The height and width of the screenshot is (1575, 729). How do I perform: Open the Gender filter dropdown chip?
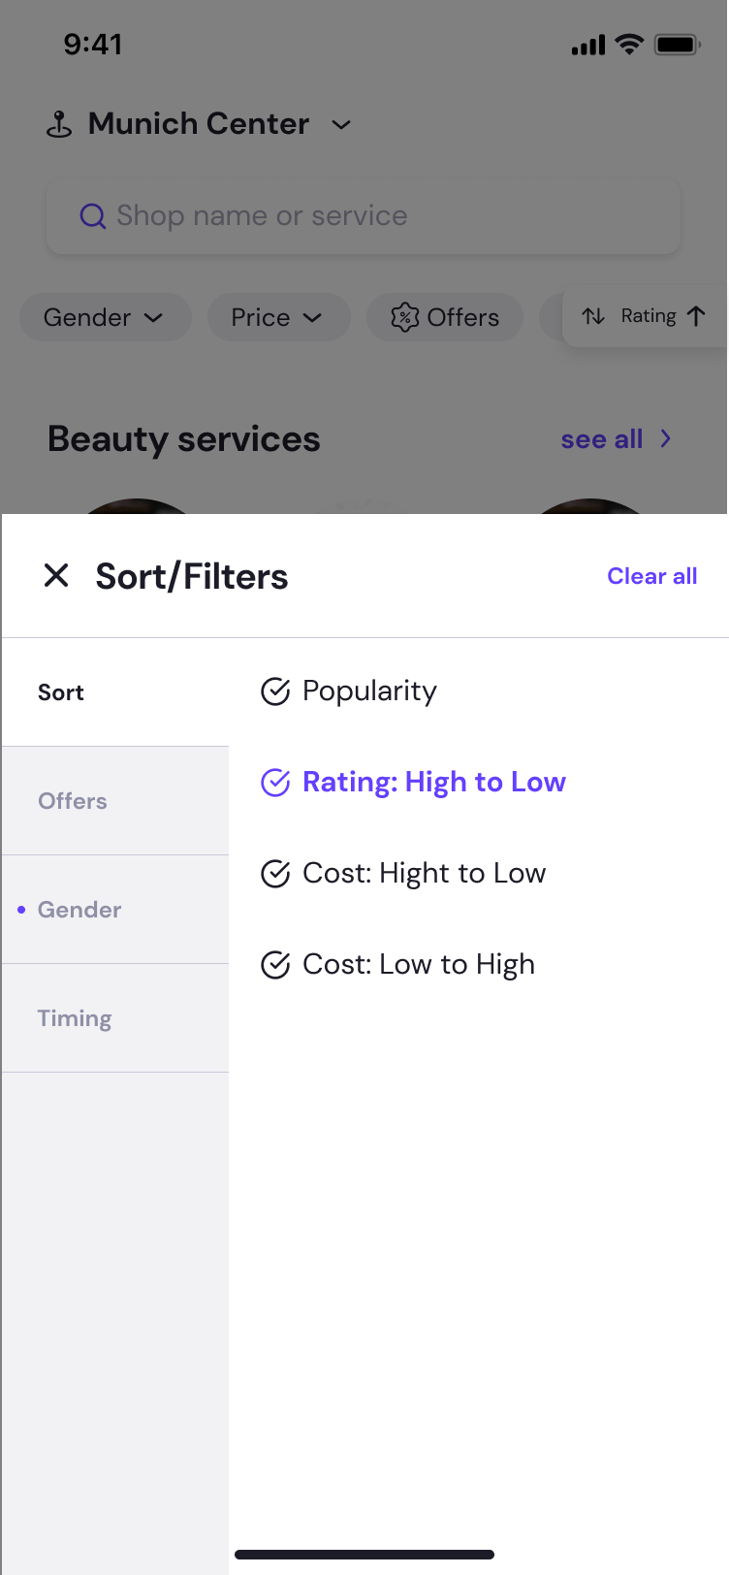[105, 317]
